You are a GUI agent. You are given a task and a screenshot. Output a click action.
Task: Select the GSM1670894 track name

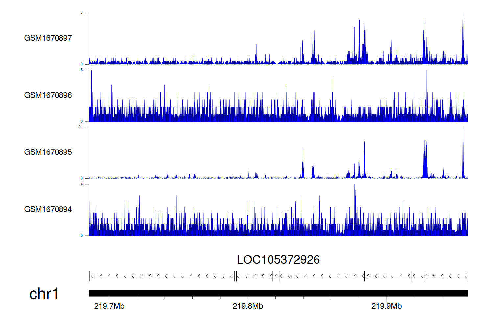(48, 209)
